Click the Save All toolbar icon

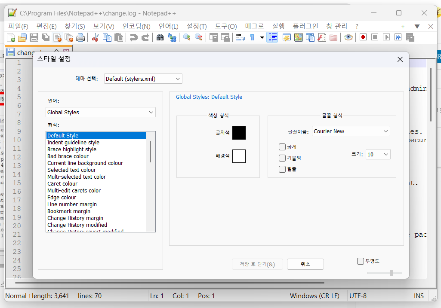pyautogui.click(x=46, y=37)
